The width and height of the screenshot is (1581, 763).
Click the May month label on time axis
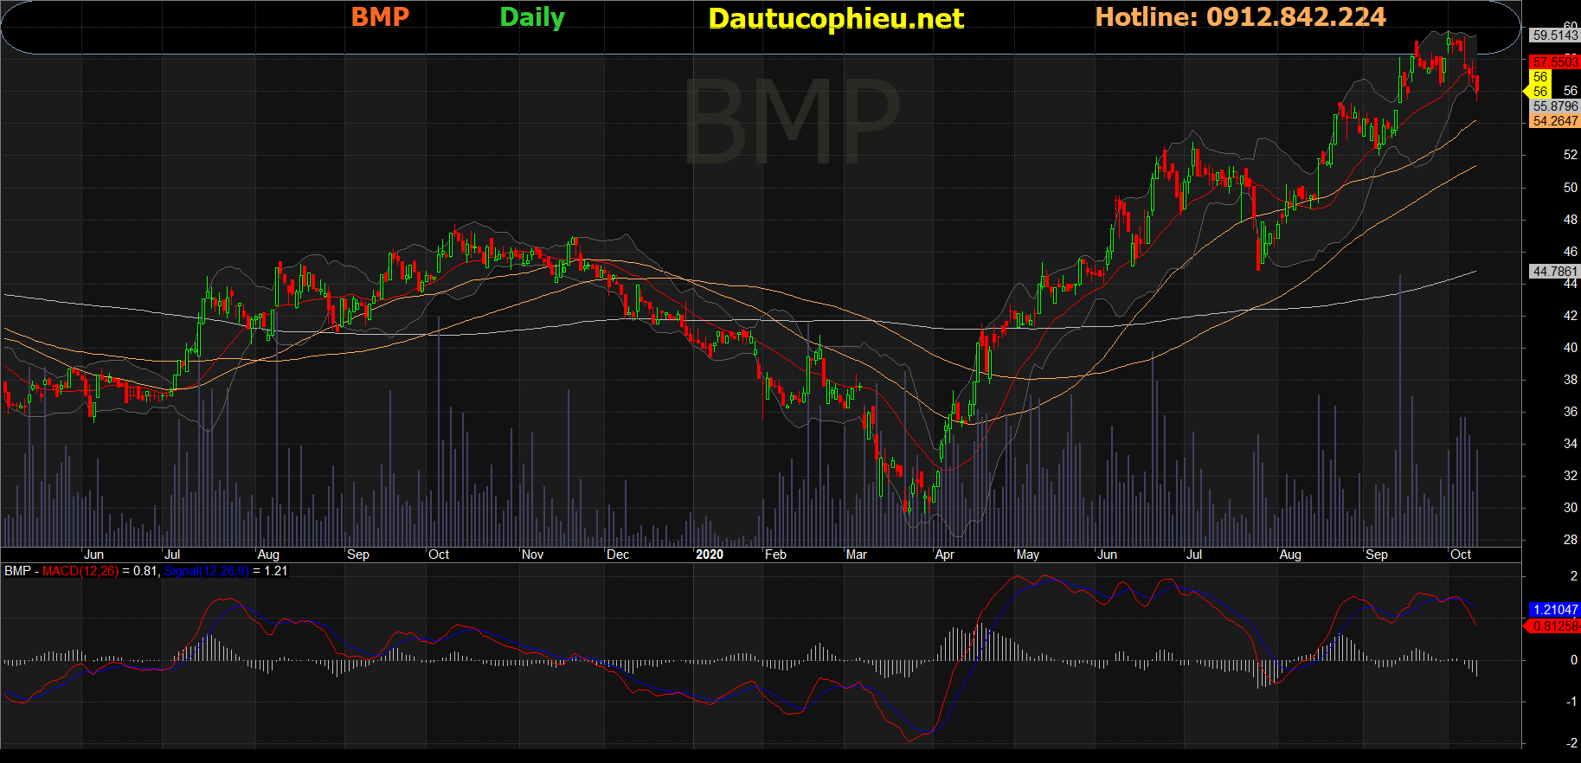(1027, 555)
